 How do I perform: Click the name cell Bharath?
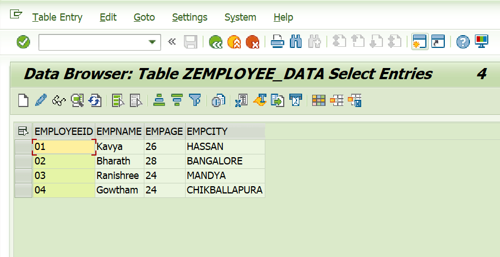point(119,161)
